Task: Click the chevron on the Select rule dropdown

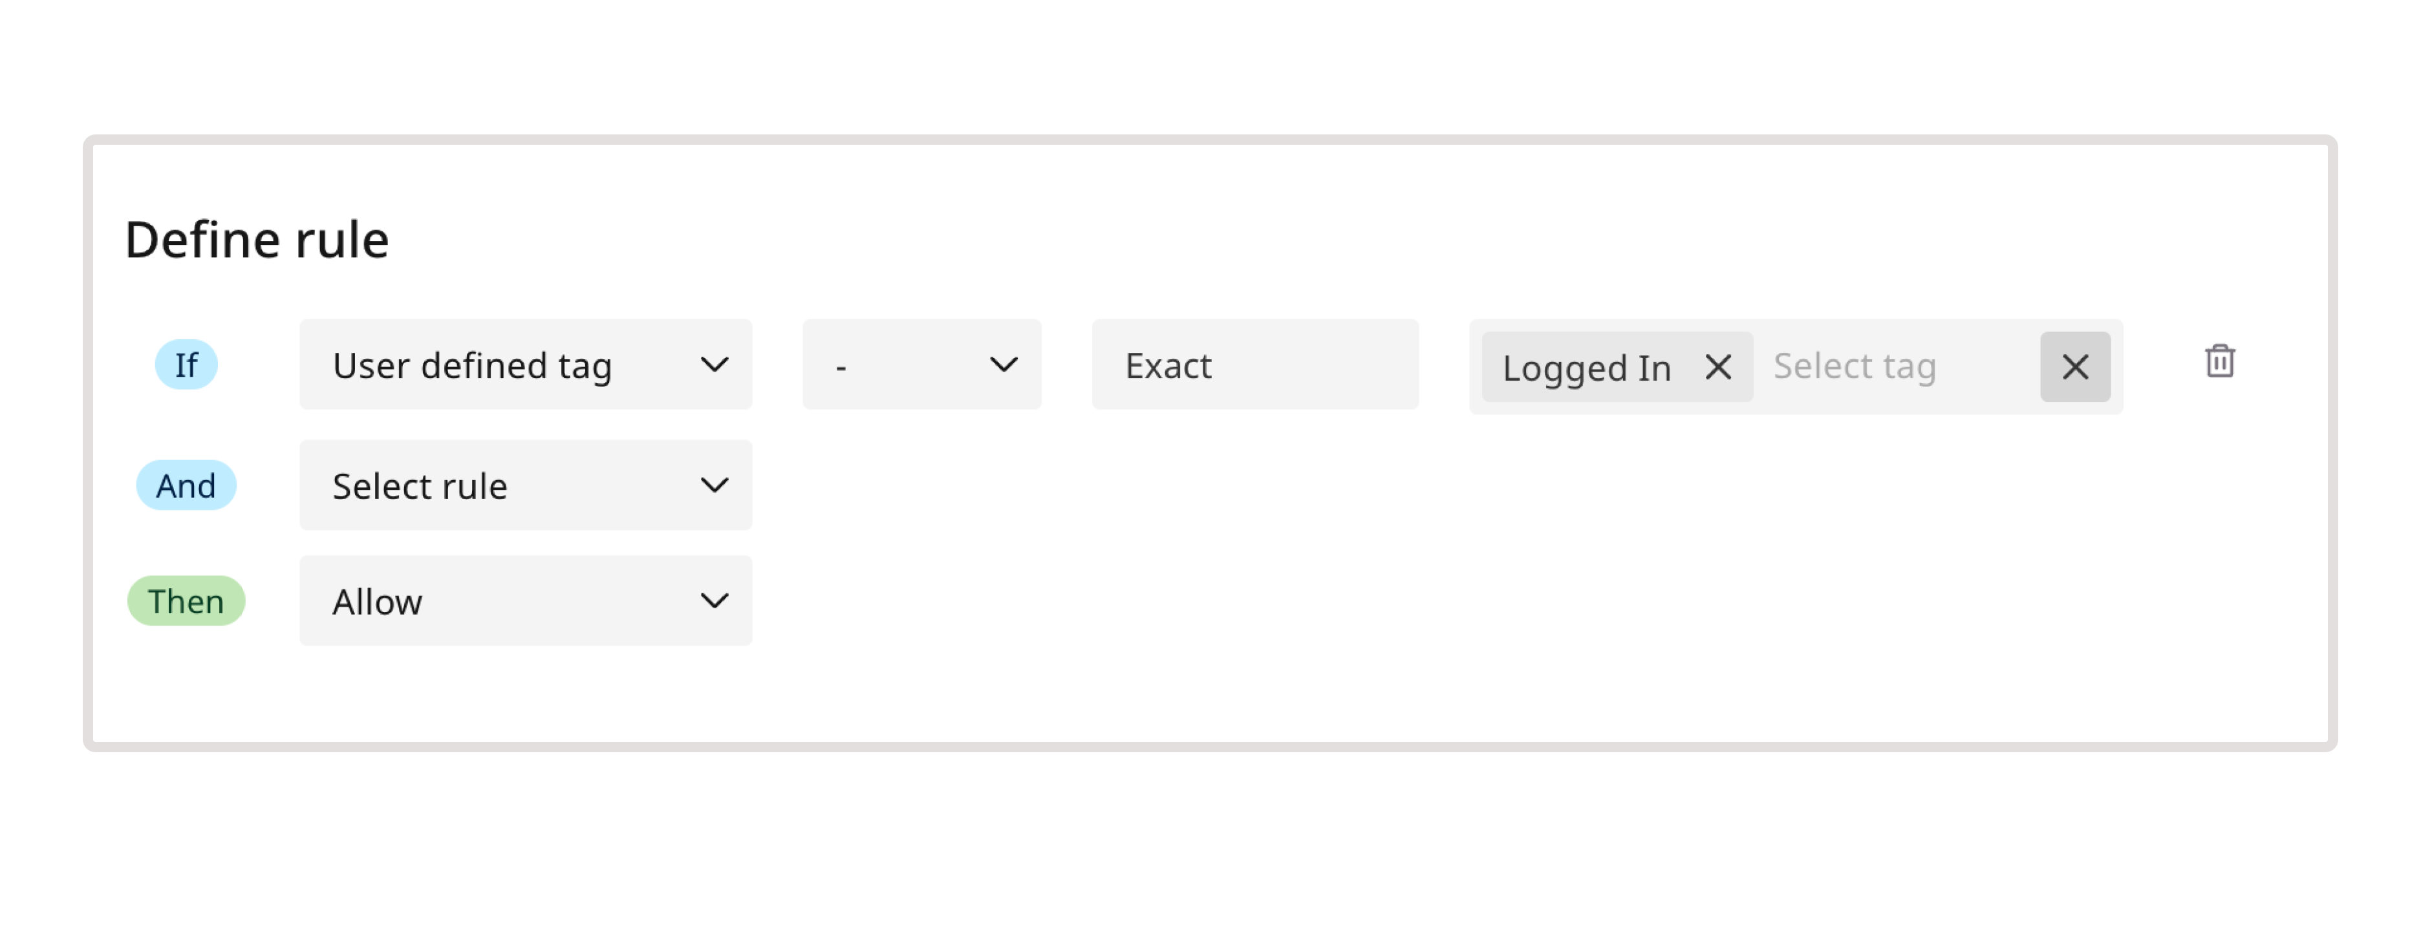Action: (x=716, y=485)
